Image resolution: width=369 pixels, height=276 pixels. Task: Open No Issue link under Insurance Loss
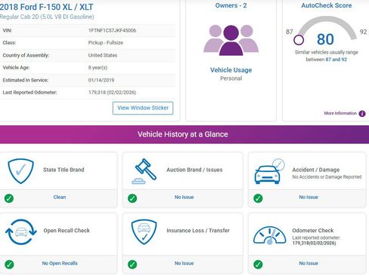[184, 263]
